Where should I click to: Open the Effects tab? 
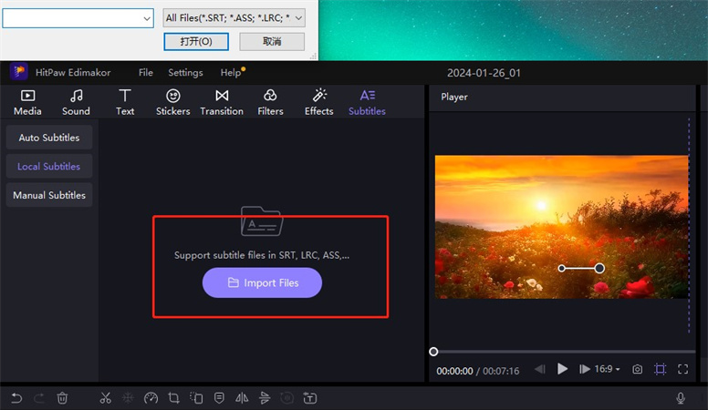tap(318, 102)
